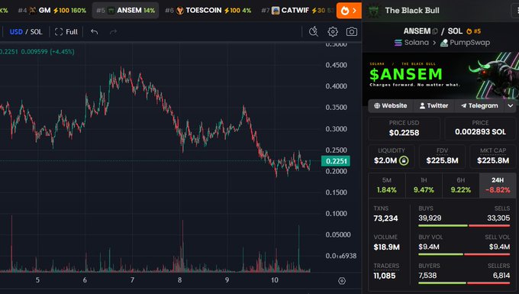Image resolution: width=519 pixels, height=294 pixels.
Task: Undo the last chart action
Action: (x=95, y=32)
